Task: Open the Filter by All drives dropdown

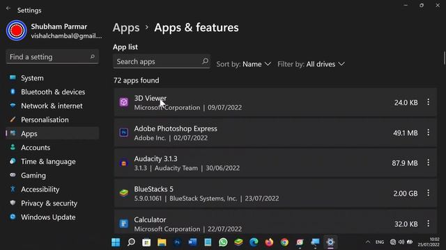Action: coord(312,64)
